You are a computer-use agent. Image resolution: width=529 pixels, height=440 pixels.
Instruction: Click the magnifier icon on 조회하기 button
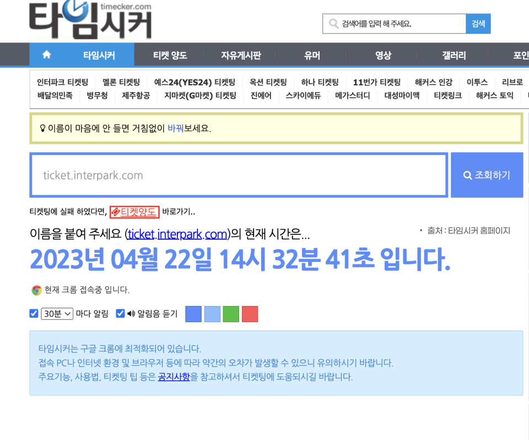[467, 175]
